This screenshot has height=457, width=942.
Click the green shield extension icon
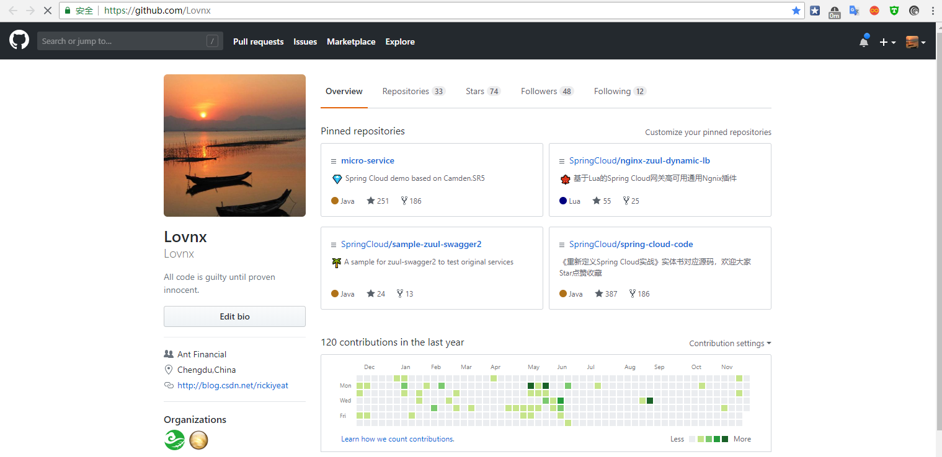pos(894,11)
